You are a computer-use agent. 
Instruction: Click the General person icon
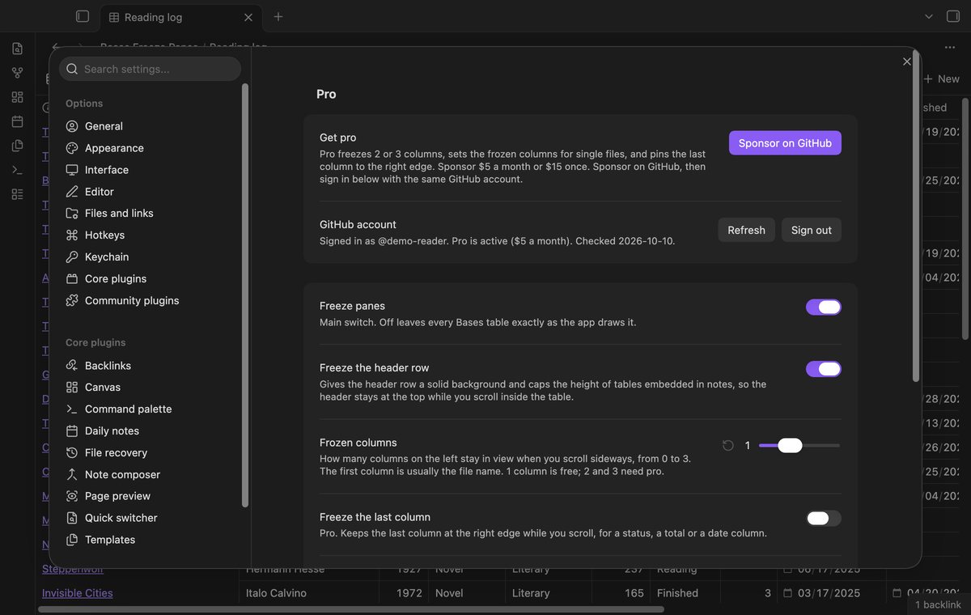tap(72, 126)
